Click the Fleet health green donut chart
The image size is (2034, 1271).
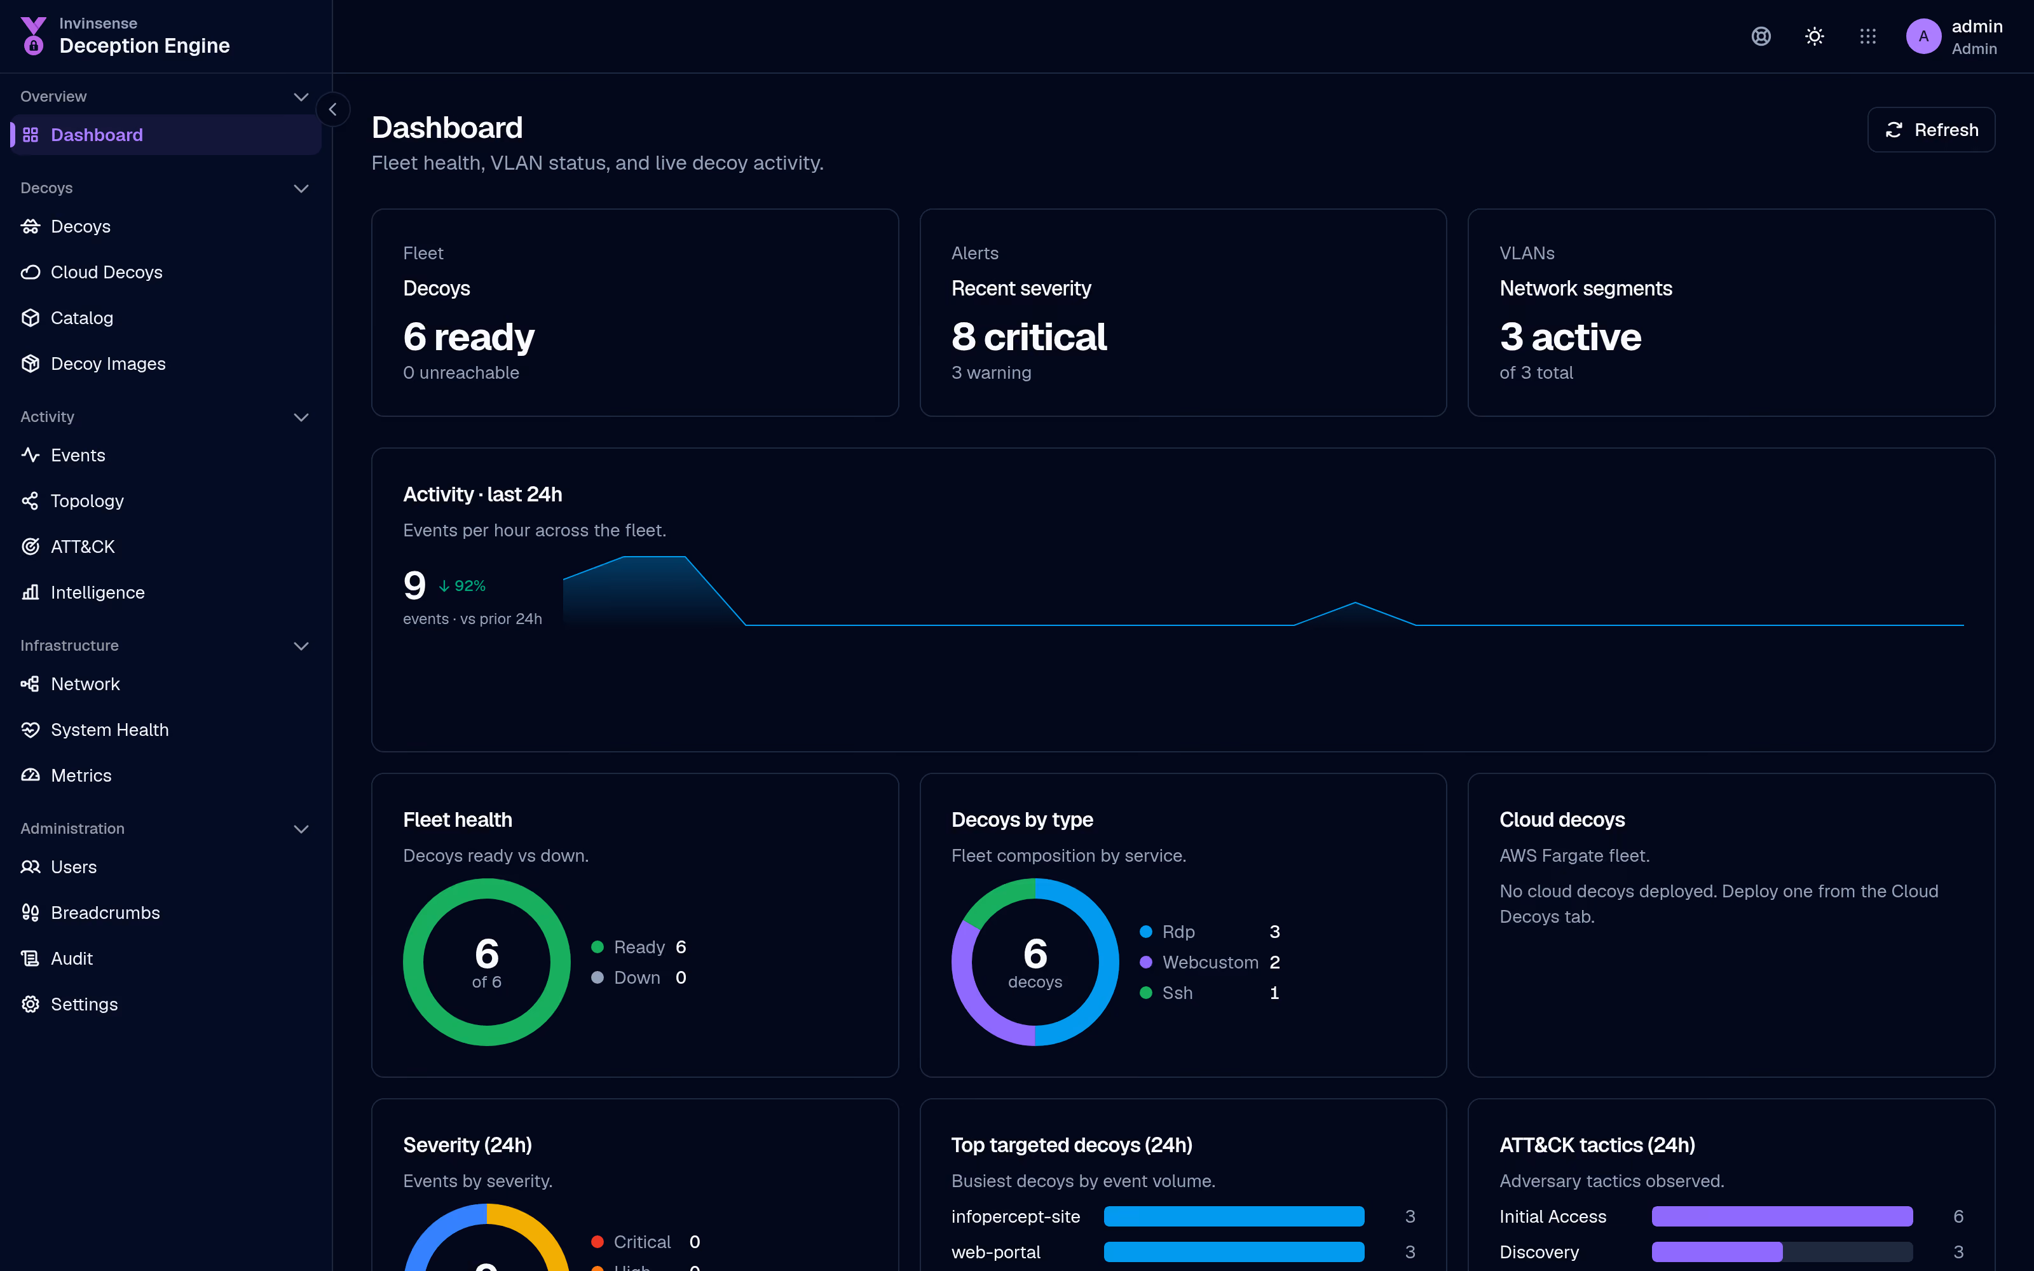click(x=487, y=963)
